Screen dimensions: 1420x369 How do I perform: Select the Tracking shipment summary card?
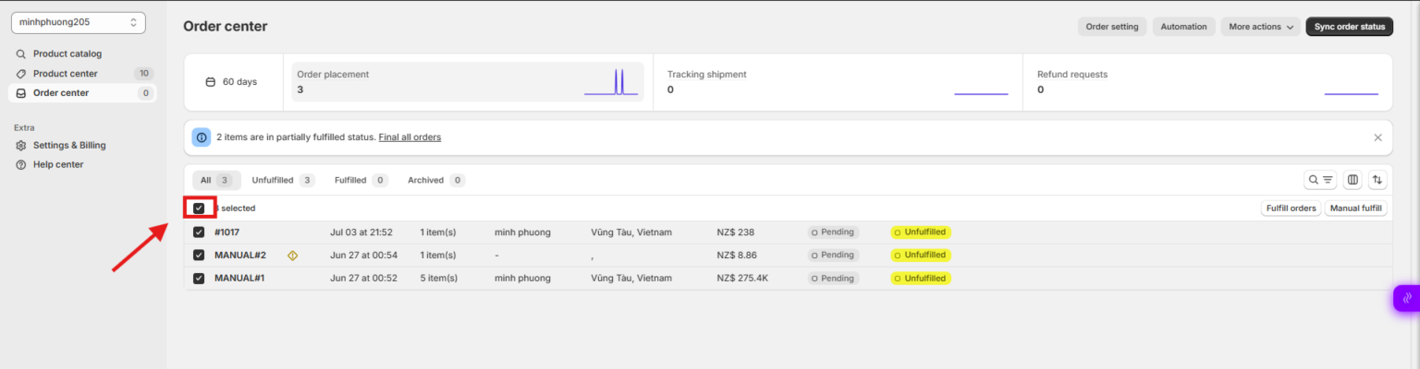pyautogui.click(x=837, y=82)
